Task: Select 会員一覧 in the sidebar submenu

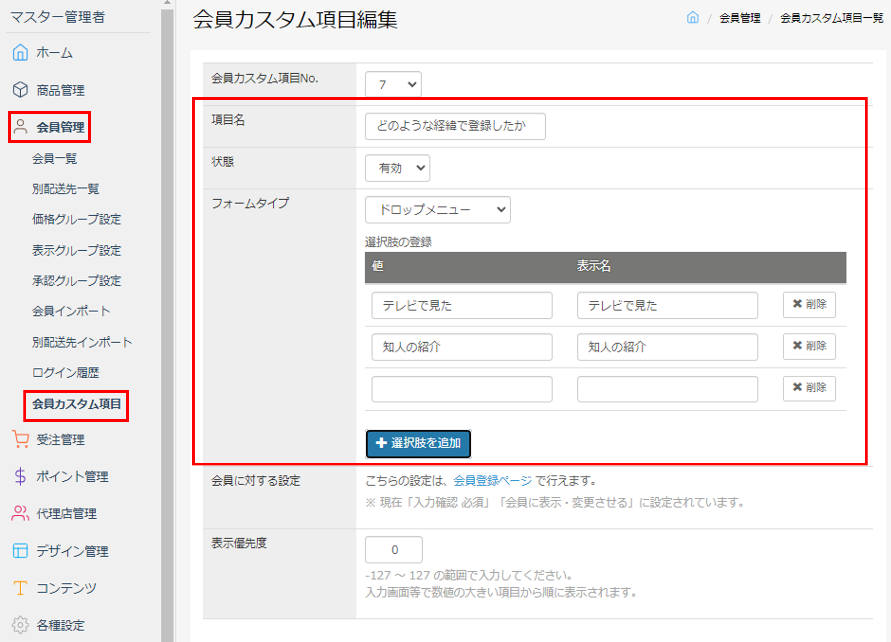Action: (x=55, y=159)
